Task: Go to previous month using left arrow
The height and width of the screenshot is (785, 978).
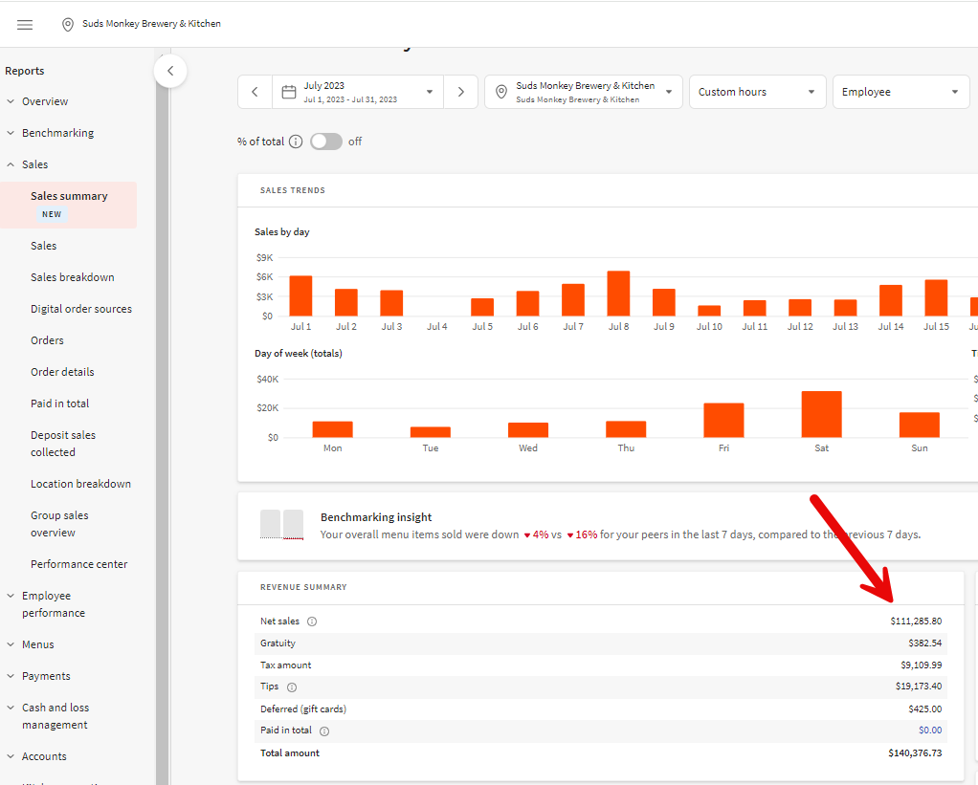Action: coord(255,92)
